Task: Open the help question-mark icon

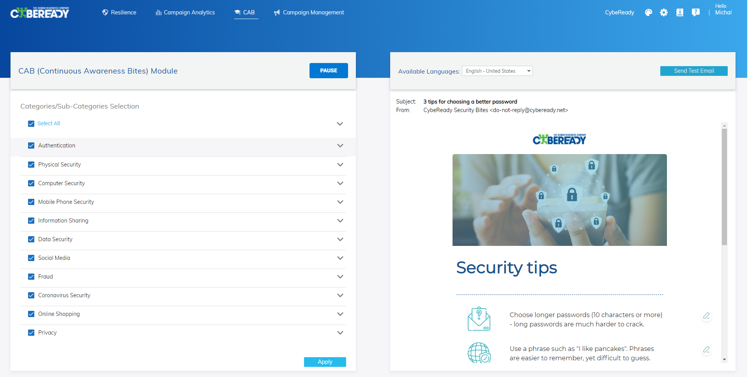Action: click(x=695, y=12)
